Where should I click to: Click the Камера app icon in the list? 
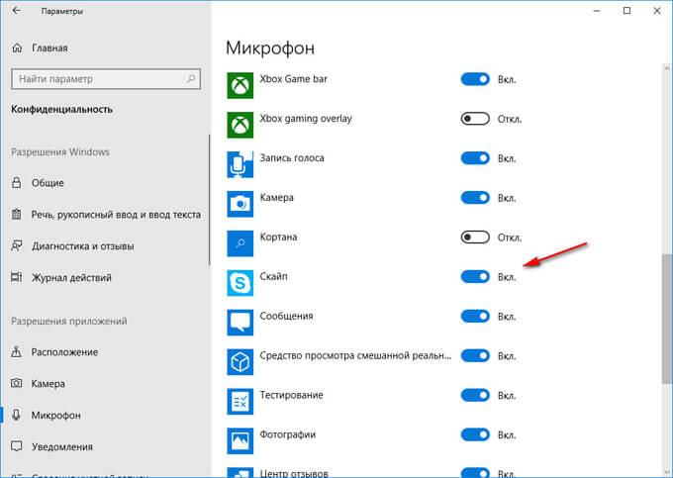pos(240,204)
